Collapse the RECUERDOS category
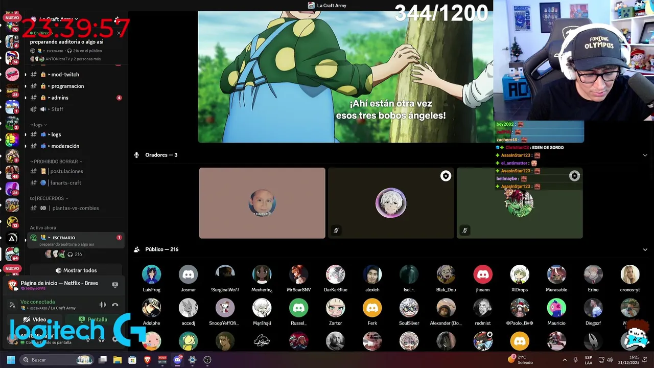 (x=49, y=198)
